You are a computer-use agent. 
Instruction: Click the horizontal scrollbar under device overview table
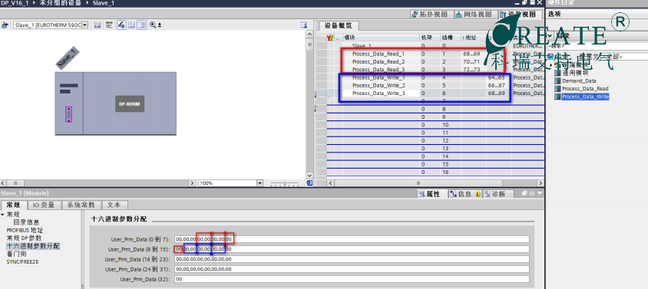click(418, 182)
